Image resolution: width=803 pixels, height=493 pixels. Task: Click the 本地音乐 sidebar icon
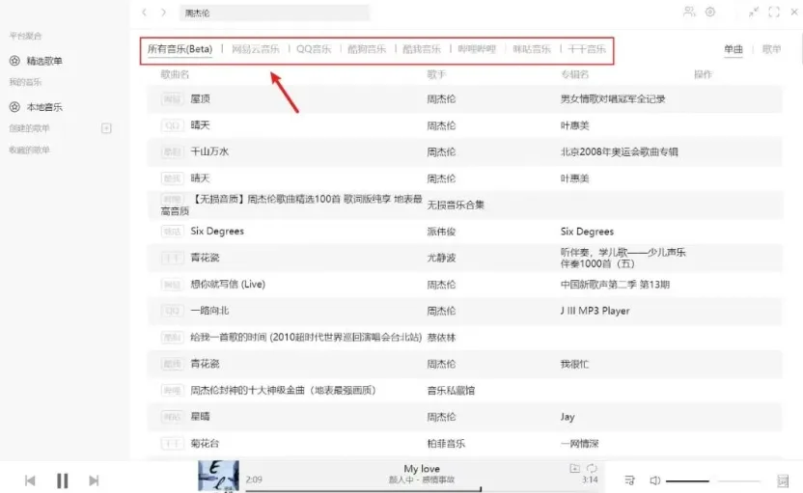[x=14, y=107]
